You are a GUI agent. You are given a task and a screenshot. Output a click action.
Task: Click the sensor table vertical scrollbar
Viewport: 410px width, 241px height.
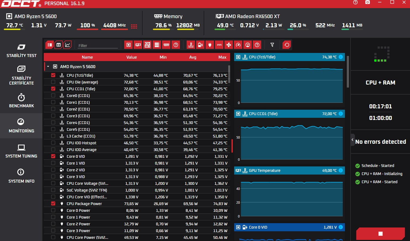229,74
